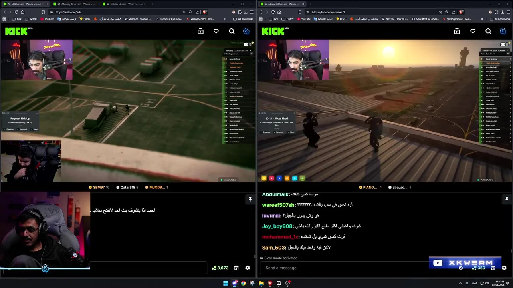Open Discord from the taskbar

[x=234, y=283]
